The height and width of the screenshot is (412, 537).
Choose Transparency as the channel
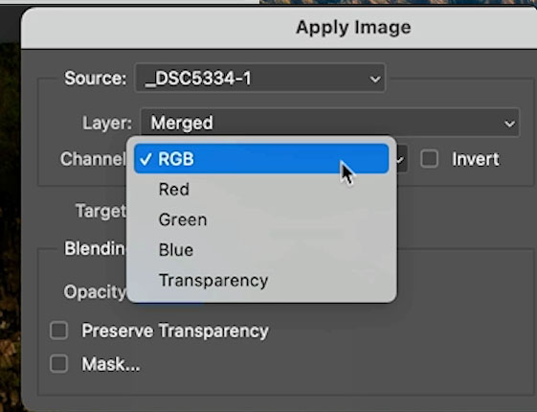coord(261,280)
